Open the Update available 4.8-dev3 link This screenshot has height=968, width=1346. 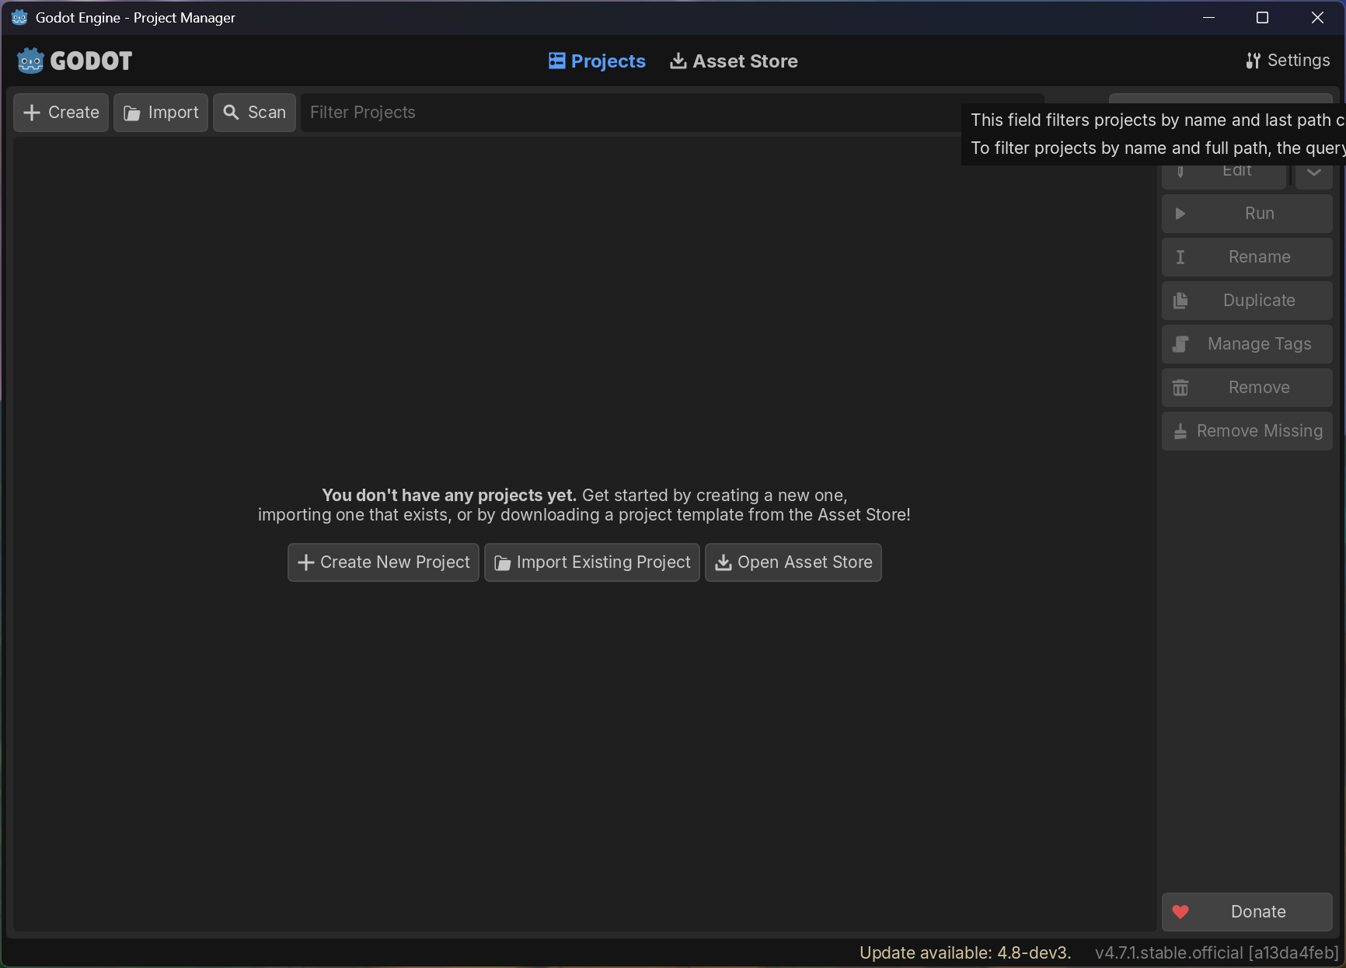965,953
